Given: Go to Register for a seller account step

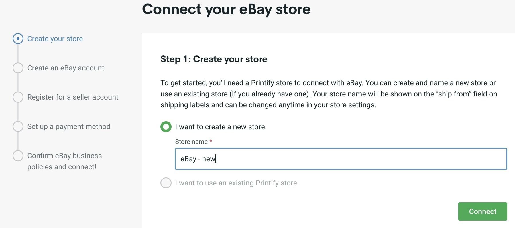Looking at the screenshot, I should point(72,97).
